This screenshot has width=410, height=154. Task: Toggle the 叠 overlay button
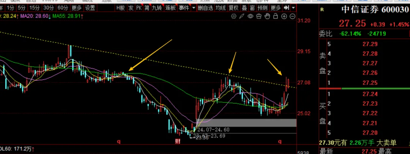coord(244,8)
